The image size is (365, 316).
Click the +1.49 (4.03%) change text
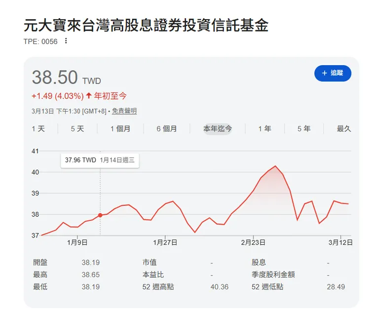coord(58,96)
